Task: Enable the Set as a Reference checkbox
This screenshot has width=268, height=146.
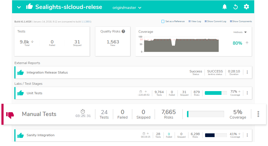Action: 163,21
